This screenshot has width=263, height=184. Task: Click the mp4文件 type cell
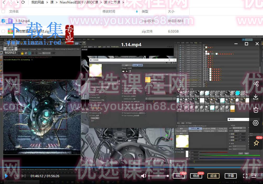(x=148, y=21)
